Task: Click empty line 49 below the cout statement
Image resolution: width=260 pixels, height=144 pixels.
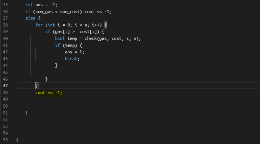Action: 132,99
